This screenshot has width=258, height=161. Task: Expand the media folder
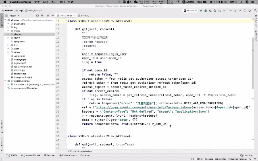pos(8,31)
